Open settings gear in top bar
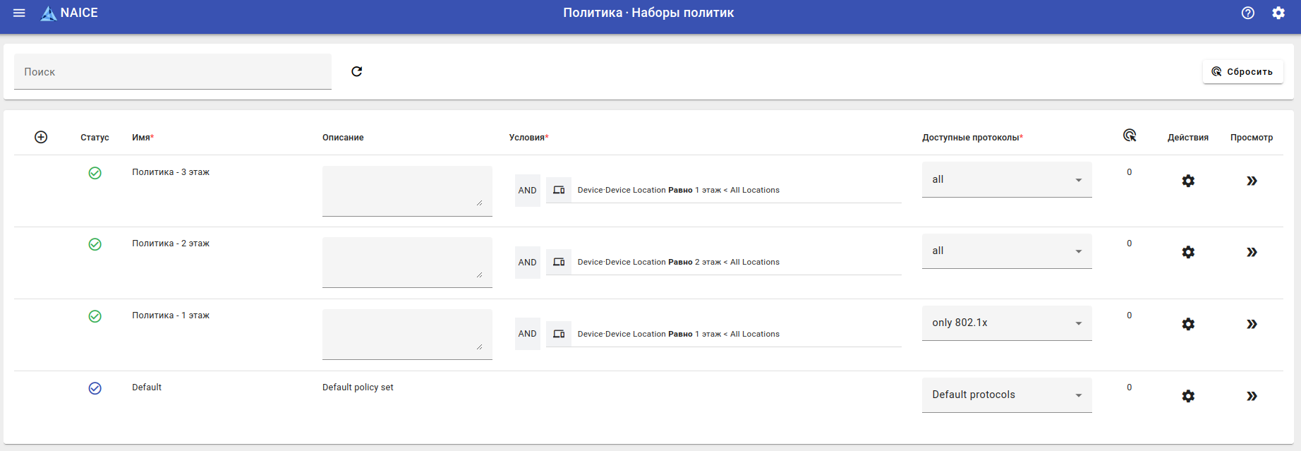1301x451 pixels. [1278, 13]
